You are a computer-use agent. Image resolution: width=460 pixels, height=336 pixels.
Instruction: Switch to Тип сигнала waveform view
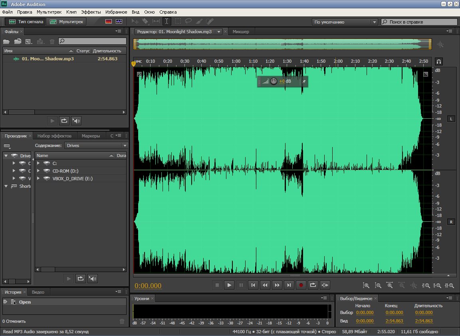point(26,22)
